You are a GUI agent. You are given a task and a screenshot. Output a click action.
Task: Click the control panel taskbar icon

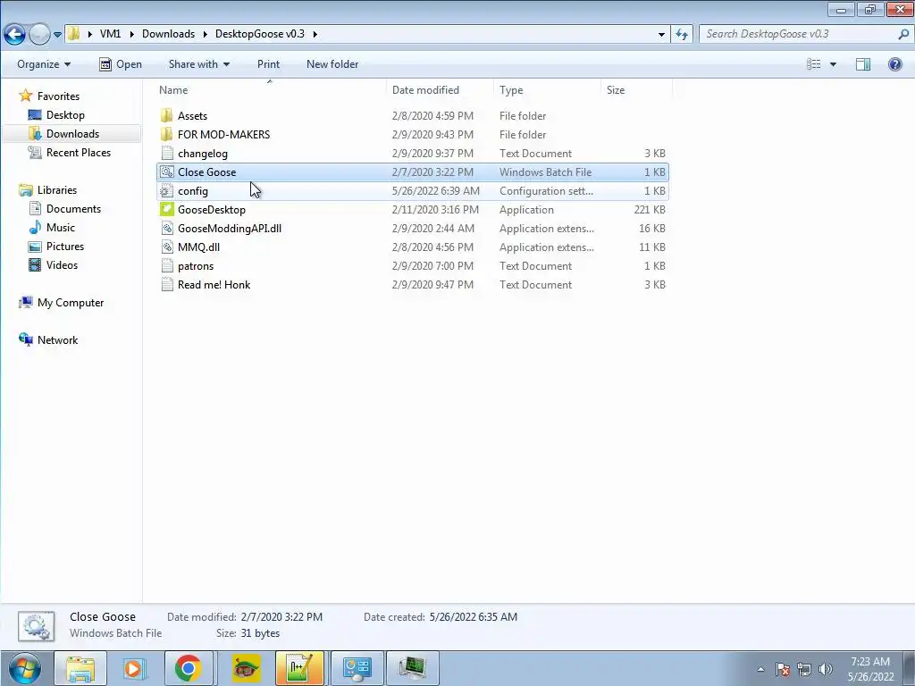[357, 668]
